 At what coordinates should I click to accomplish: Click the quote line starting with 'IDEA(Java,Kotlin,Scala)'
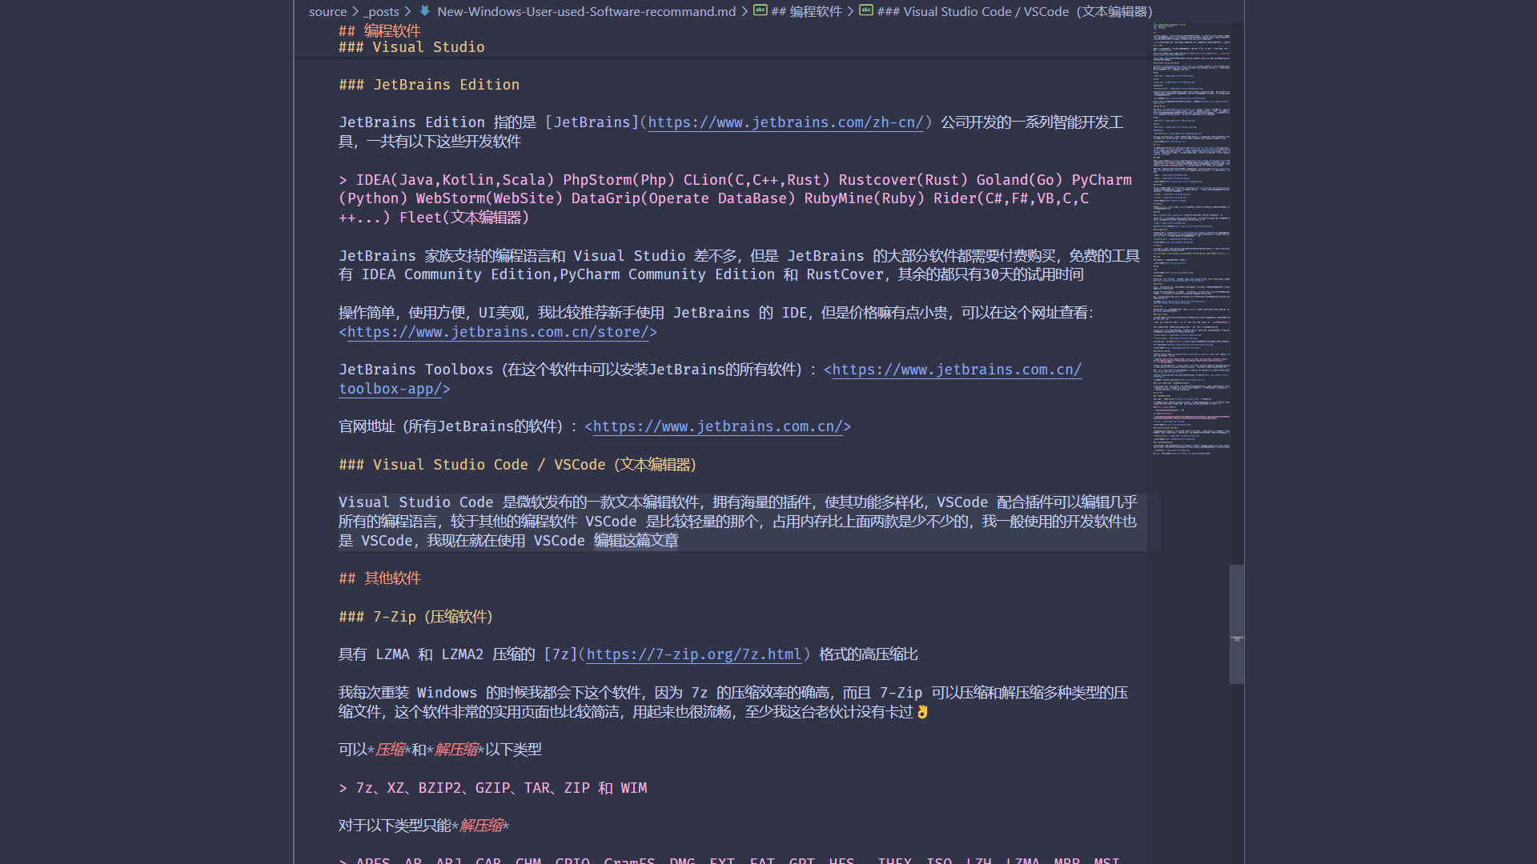click(x=735, y=198)
